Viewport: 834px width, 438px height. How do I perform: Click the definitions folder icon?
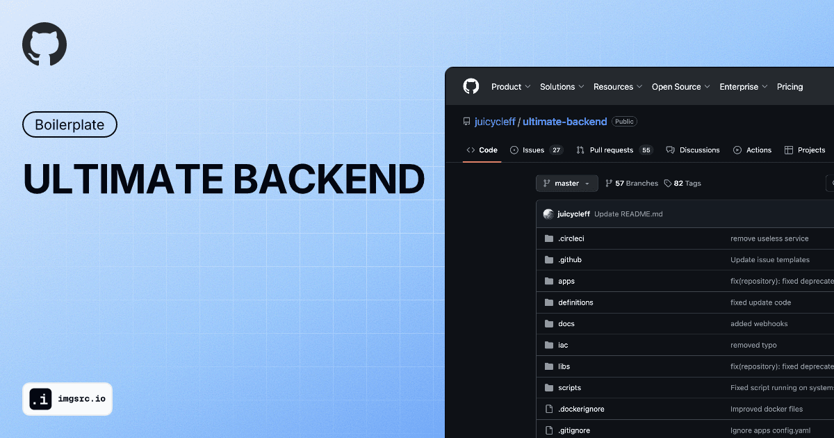(548, 302)
